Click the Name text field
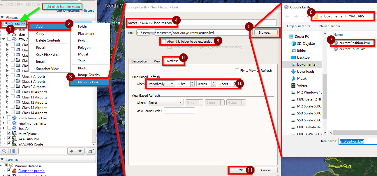Image resolution: width=377 pixels, height=176 pixels. [x=207, y=23]
